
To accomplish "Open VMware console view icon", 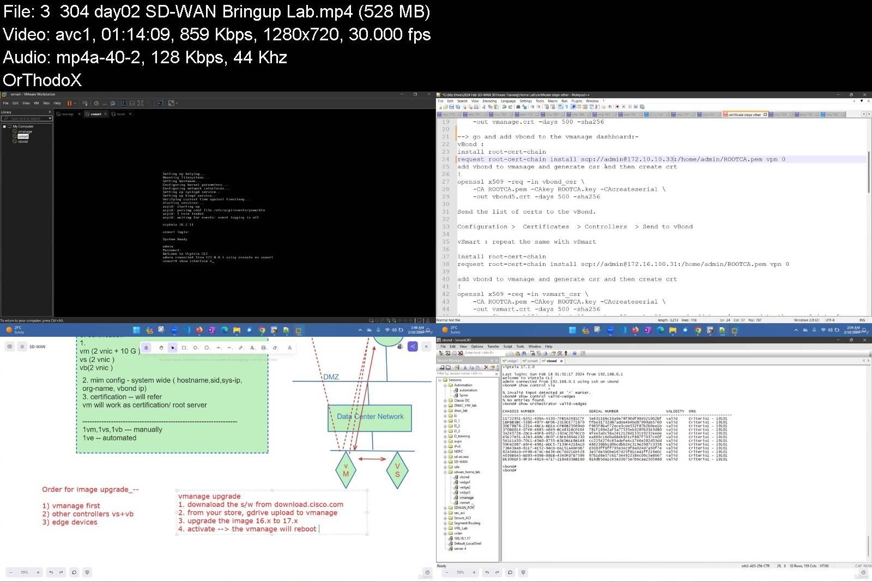I will (160, 103).
